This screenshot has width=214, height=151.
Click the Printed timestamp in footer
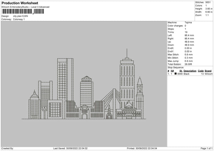pos(142,148)
